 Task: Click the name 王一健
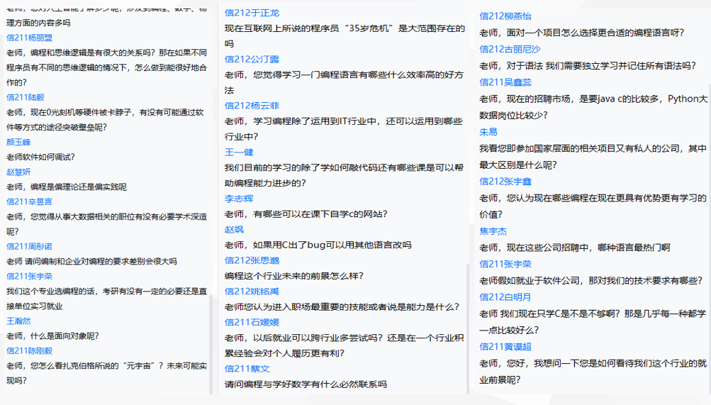click(x=239, y=152)
